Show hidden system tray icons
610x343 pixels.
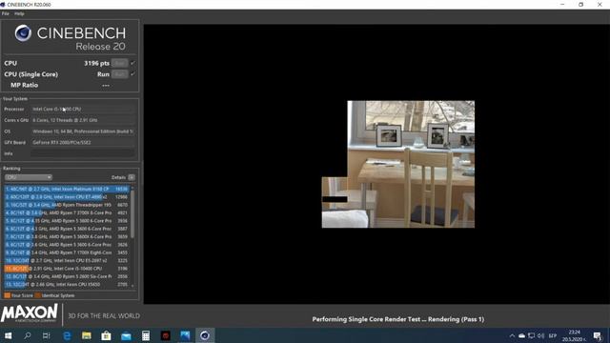point(512,335)
